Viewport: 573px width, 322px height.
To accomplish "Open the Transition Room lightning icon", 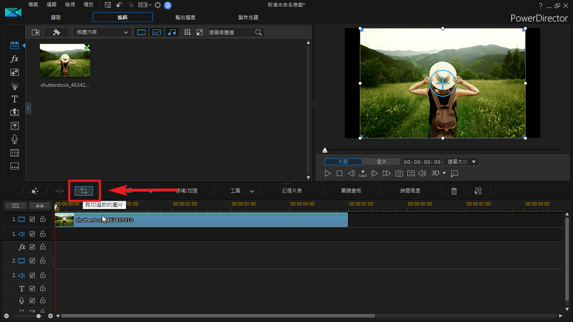I will 15,112.
